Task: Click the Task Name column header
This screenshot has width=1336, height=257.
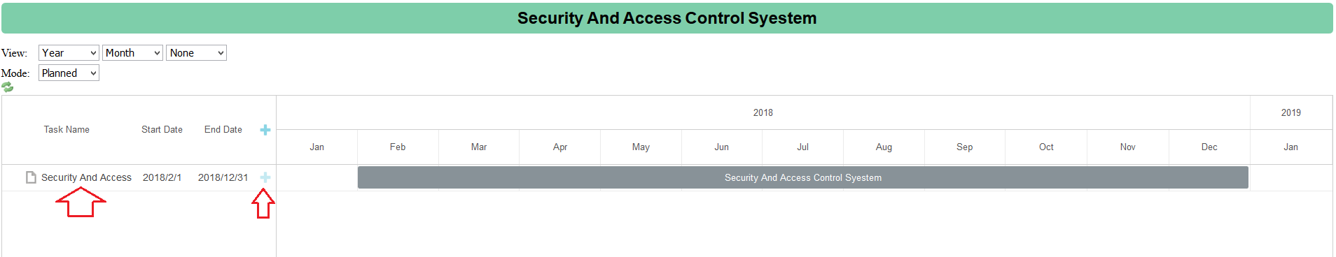Action: coord(67,130)
